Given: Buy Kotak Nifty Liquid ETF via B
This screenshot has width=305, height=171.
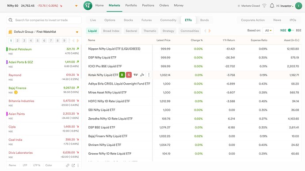Looking at the screenshot, I should click(122, 75).
